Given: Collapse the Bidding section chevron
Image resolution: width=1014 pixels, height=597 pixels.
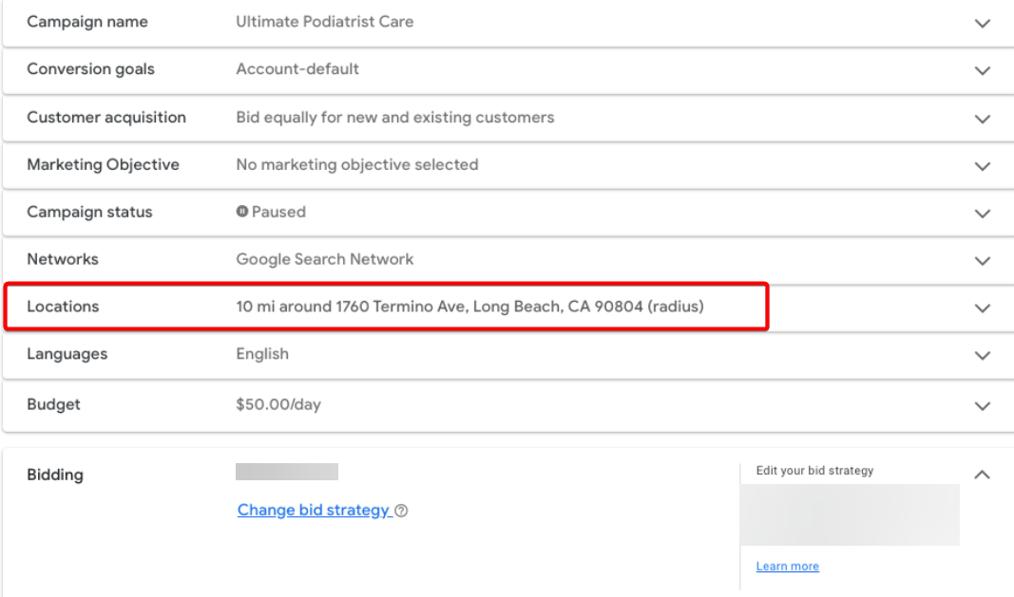Looking at the screenshot, I should pos(983,475).
